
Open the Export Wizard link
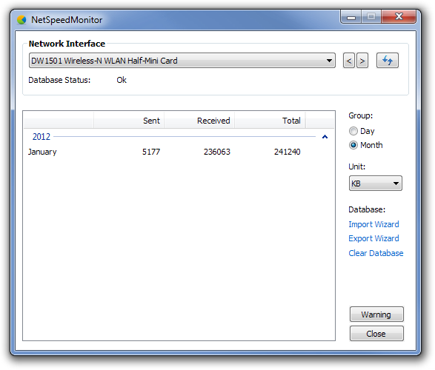pos(373,238)
